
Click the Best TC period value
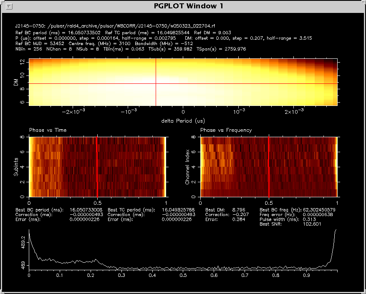[x=178, y=210]
